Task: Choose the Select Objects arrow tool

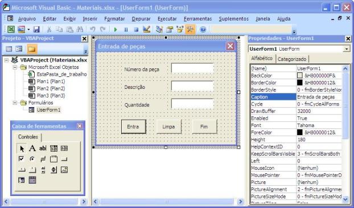Action: click(22, 149)
